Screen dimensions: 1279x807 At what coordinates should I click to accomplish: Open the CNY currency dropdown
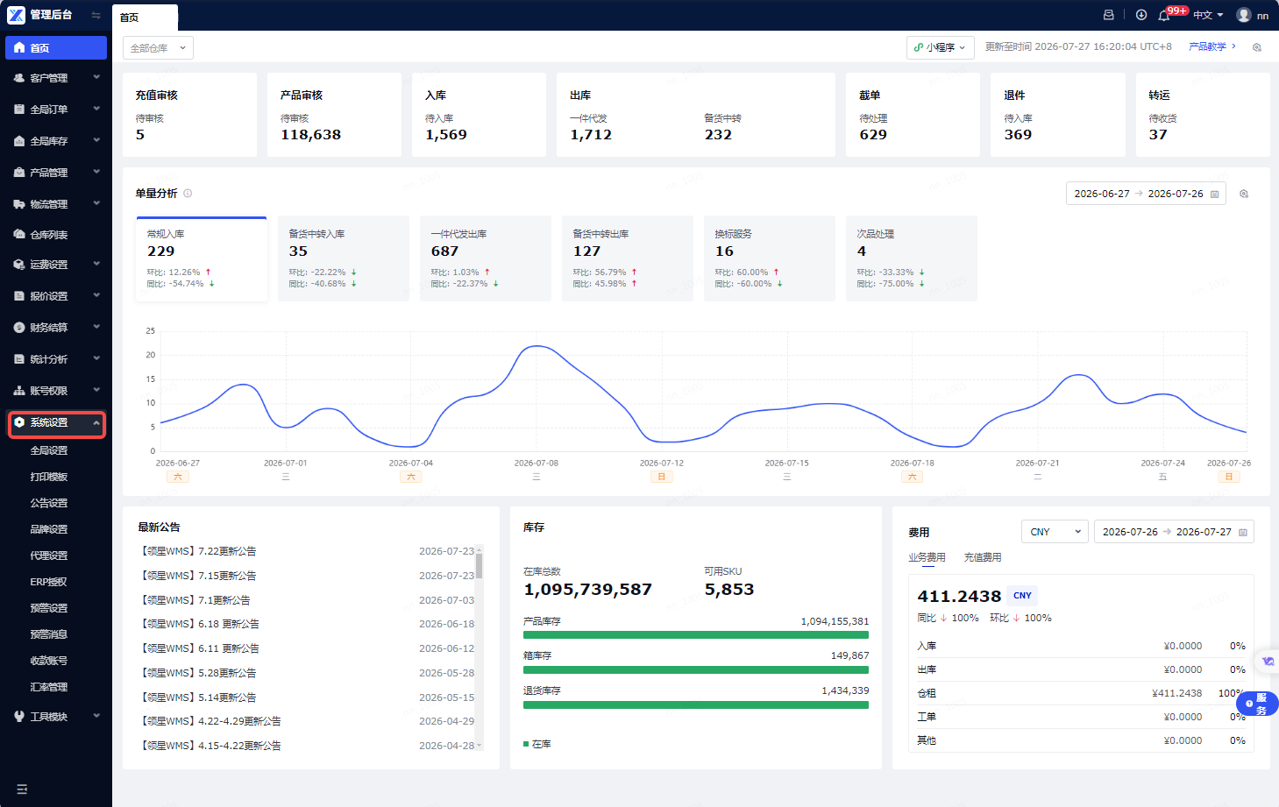[1055, 532]
